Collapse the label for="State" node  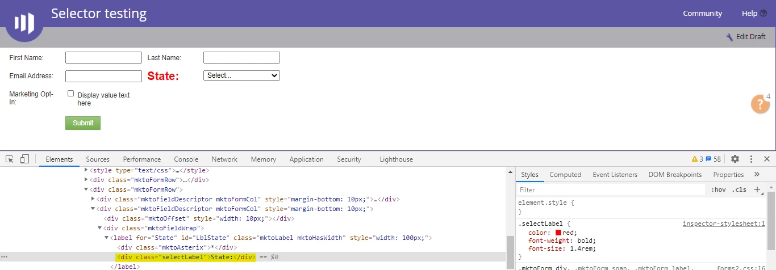point(106,238)
